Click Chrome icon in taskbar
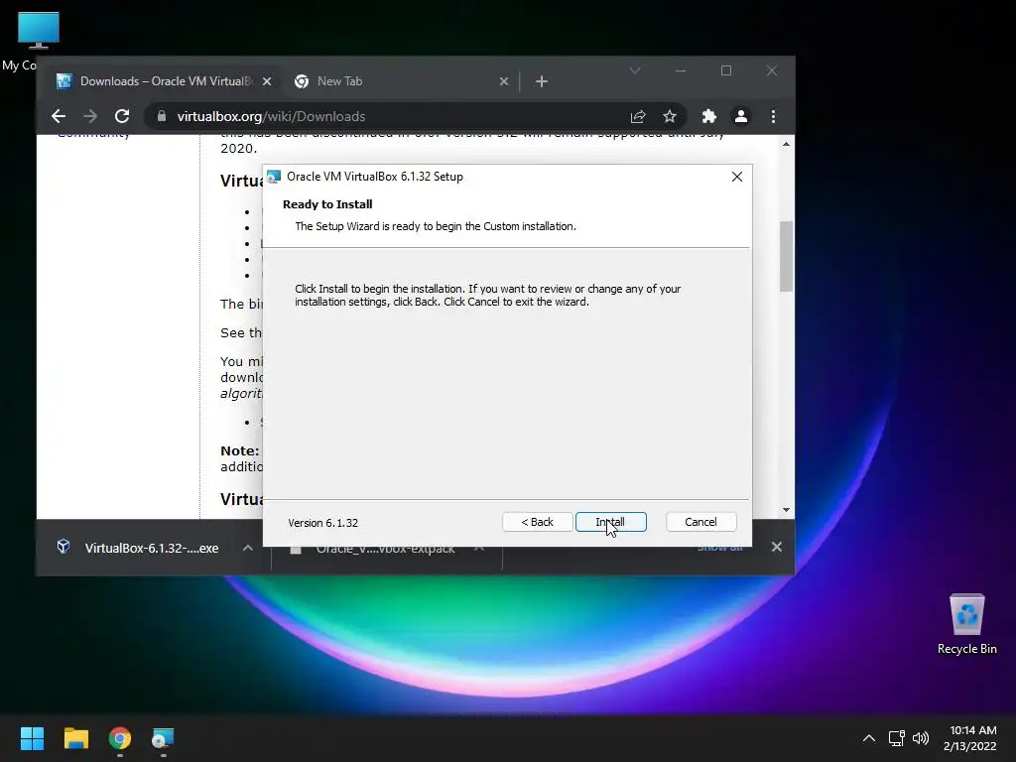 [120, 738]
